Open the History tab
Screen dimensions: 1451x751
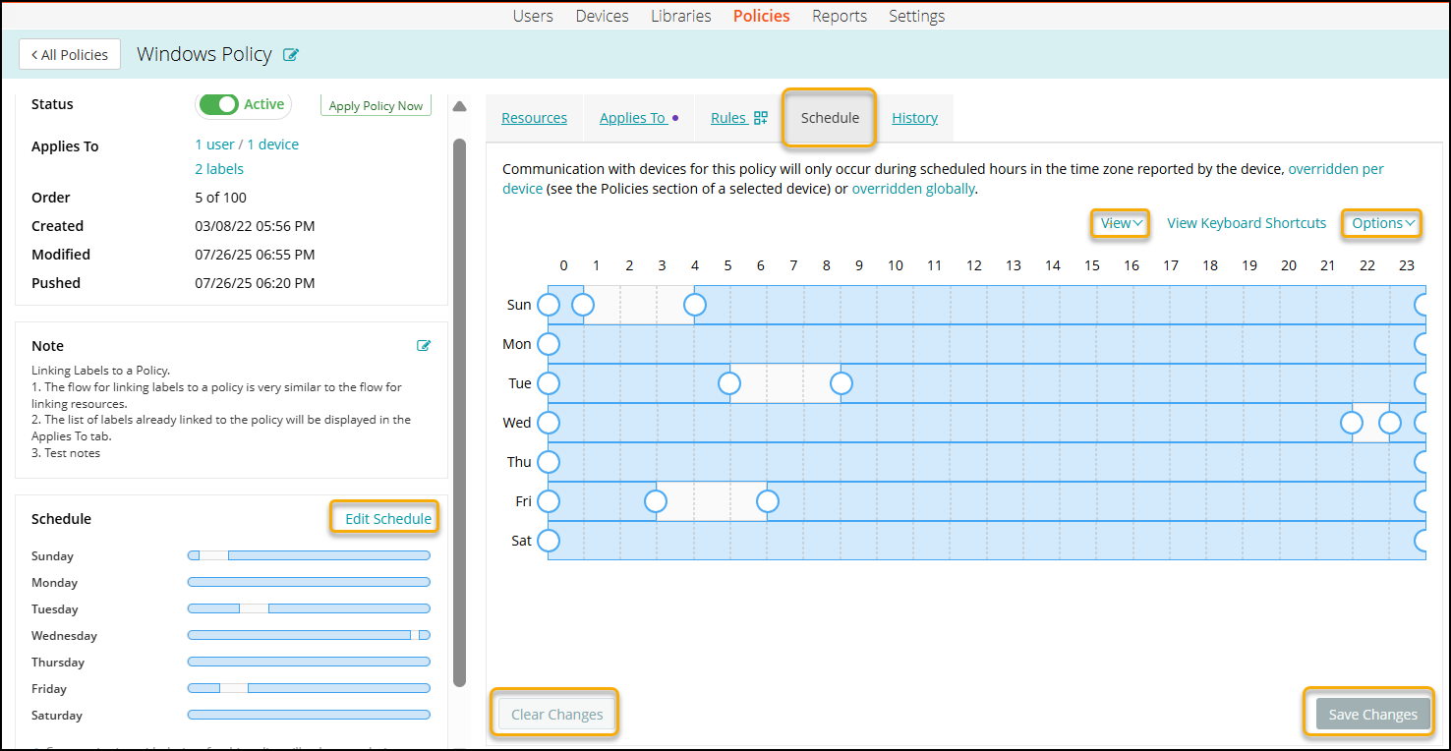(914, 118)
